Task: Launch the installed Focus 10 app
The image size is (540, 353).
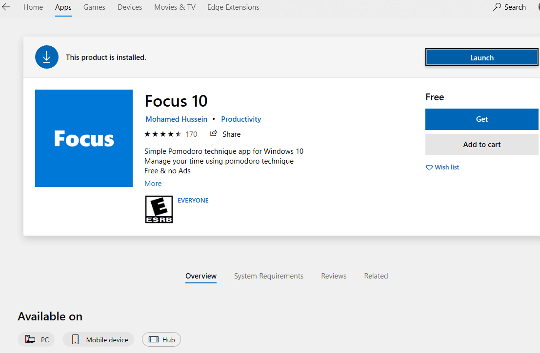Action: [482, 57]
